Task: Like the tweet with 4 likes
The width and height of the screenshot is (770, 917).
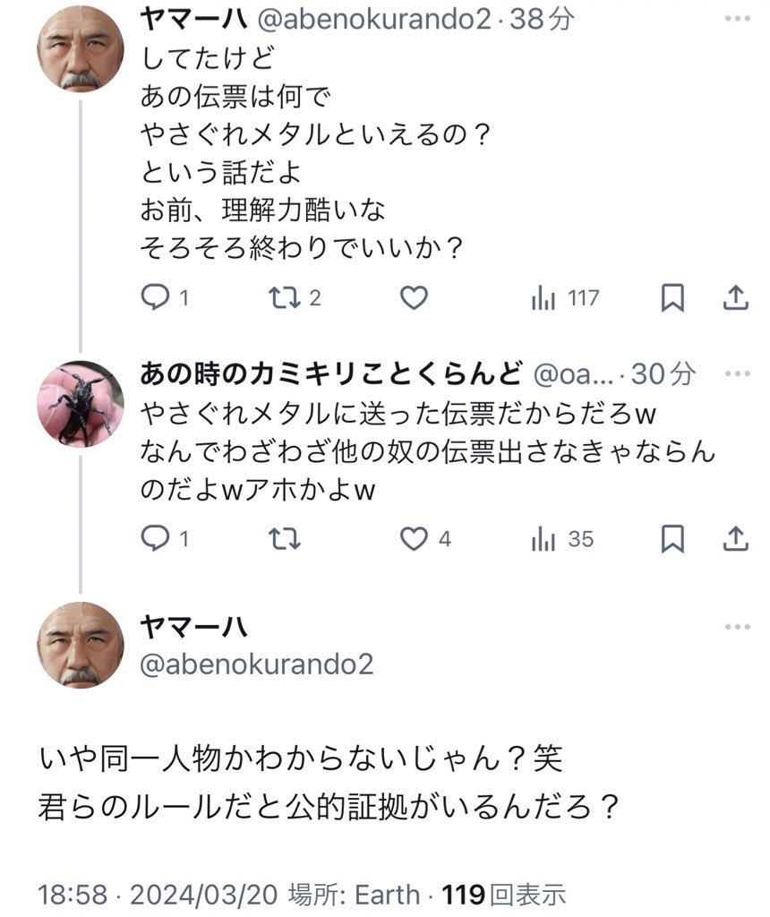Action: click(415, 539)
